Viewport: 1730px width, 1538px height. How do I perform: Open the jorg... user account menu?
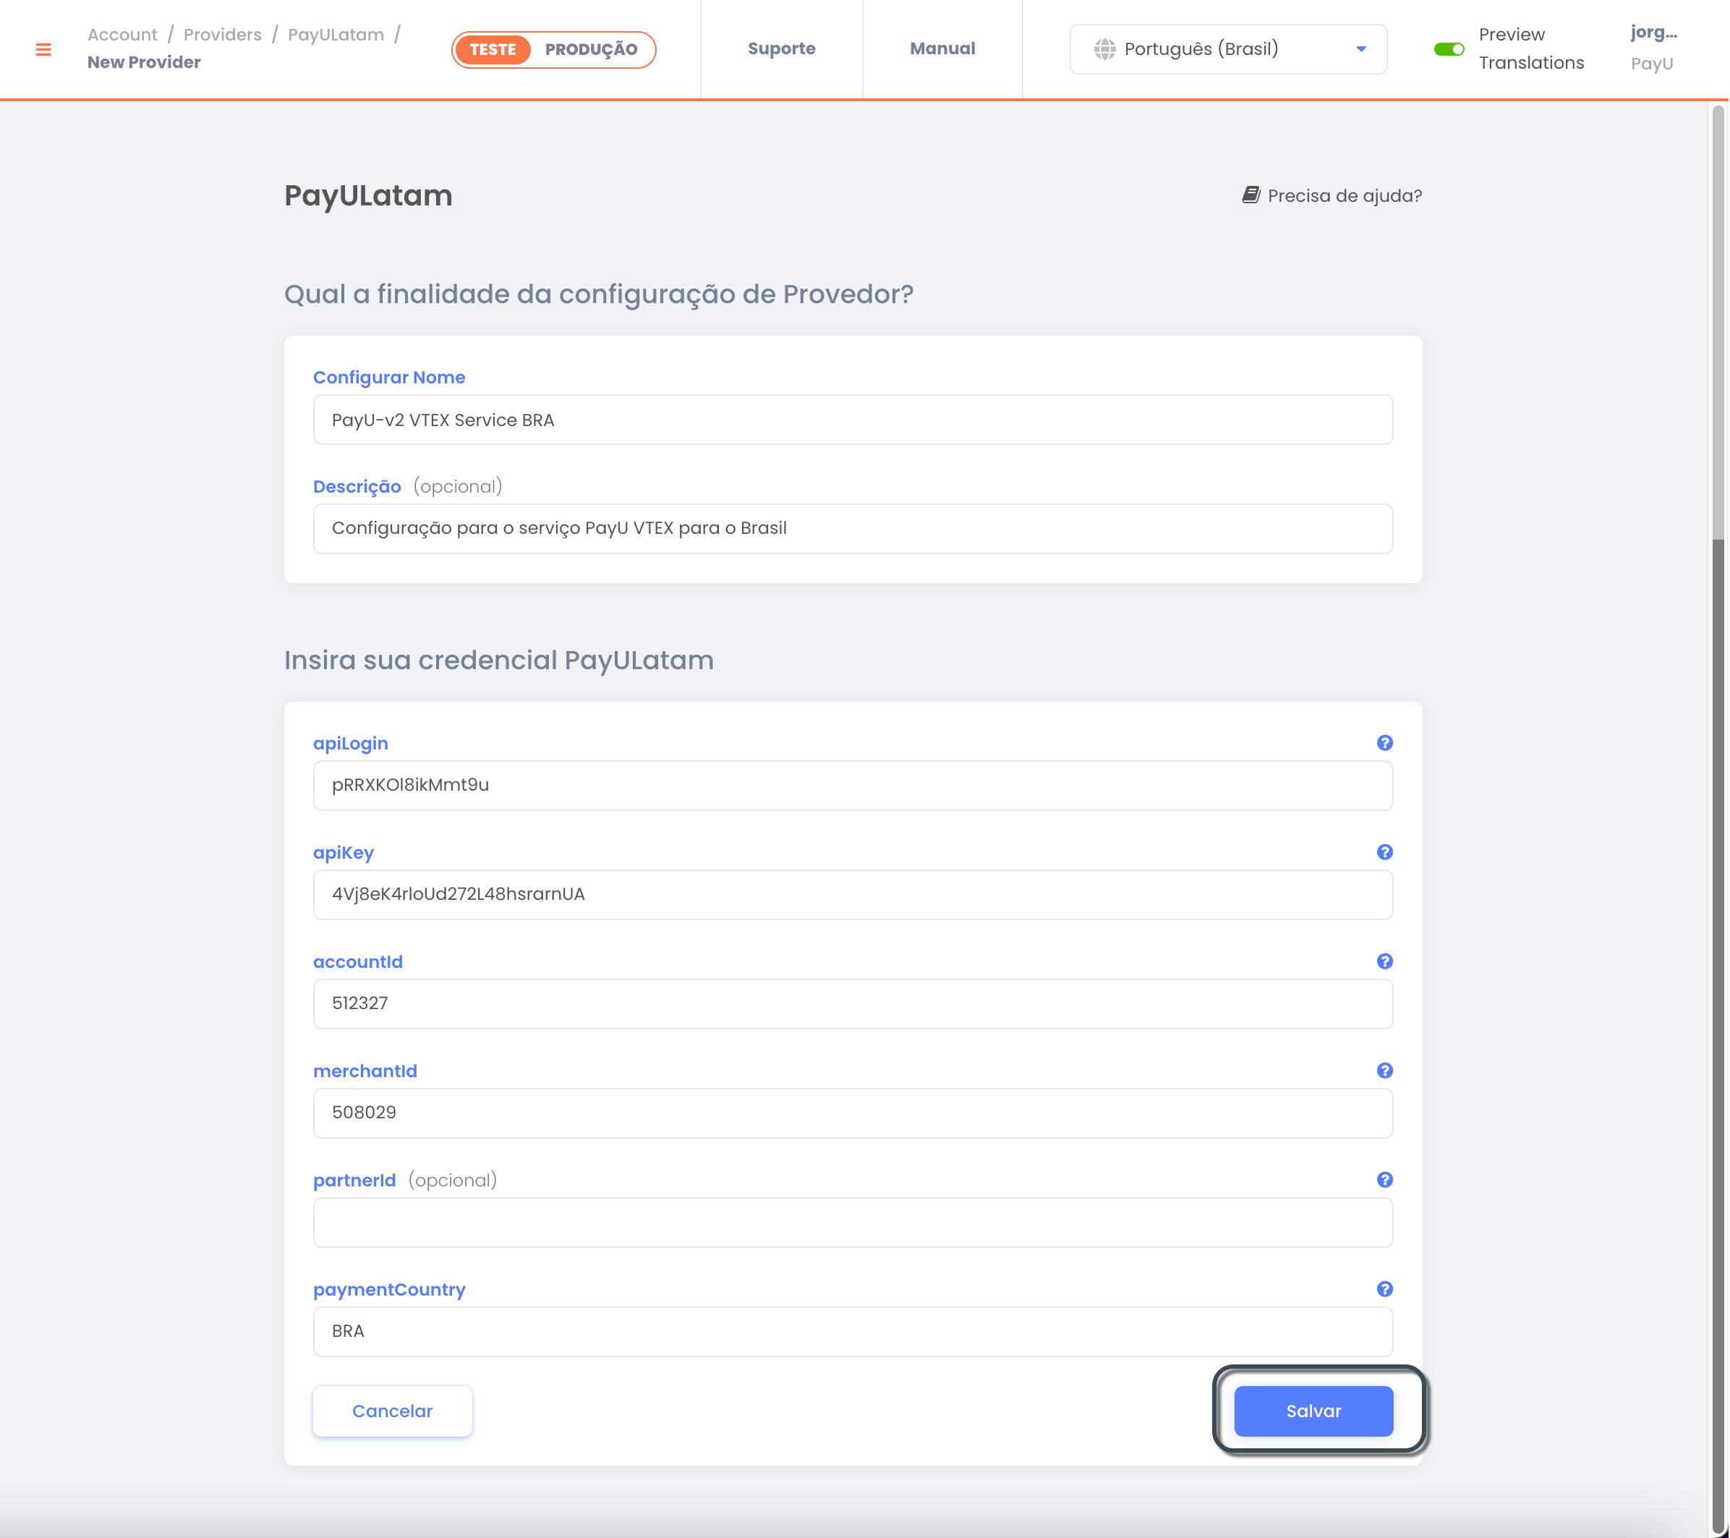[x=1653, y=48]
